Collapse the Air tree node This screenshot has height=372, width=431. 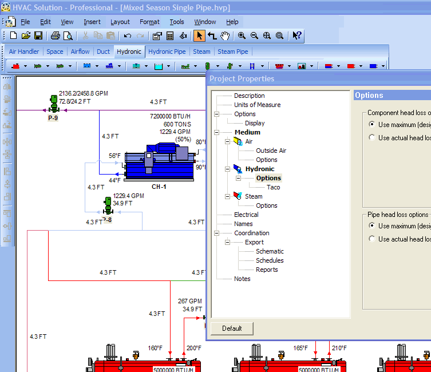coord(227,141)
